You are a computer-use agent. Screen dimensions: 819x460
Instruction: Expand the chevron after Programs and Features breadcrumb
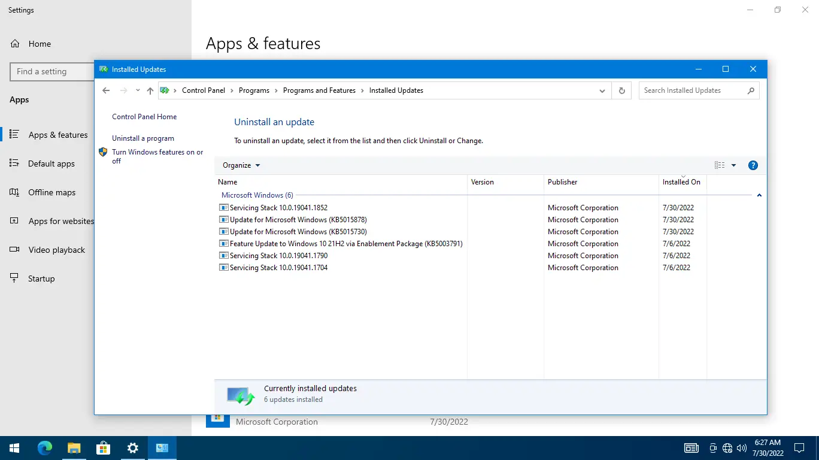363,90
